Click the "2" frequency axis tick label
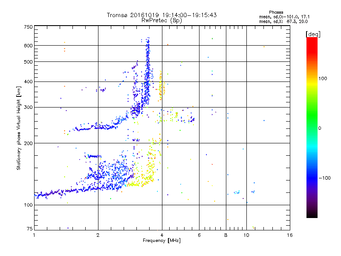The width and height of the screenshot is (341, 256). pyautogui.click(x=98, y=235)
